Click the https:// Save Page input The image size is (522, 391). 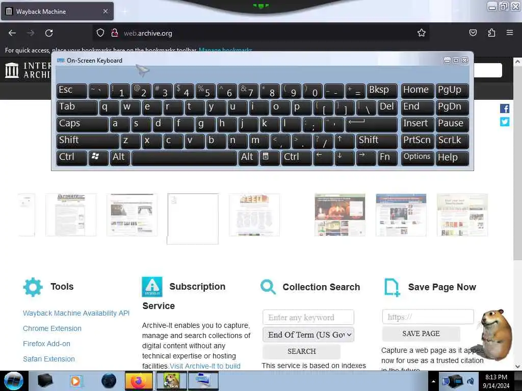[x=428, y=317]
